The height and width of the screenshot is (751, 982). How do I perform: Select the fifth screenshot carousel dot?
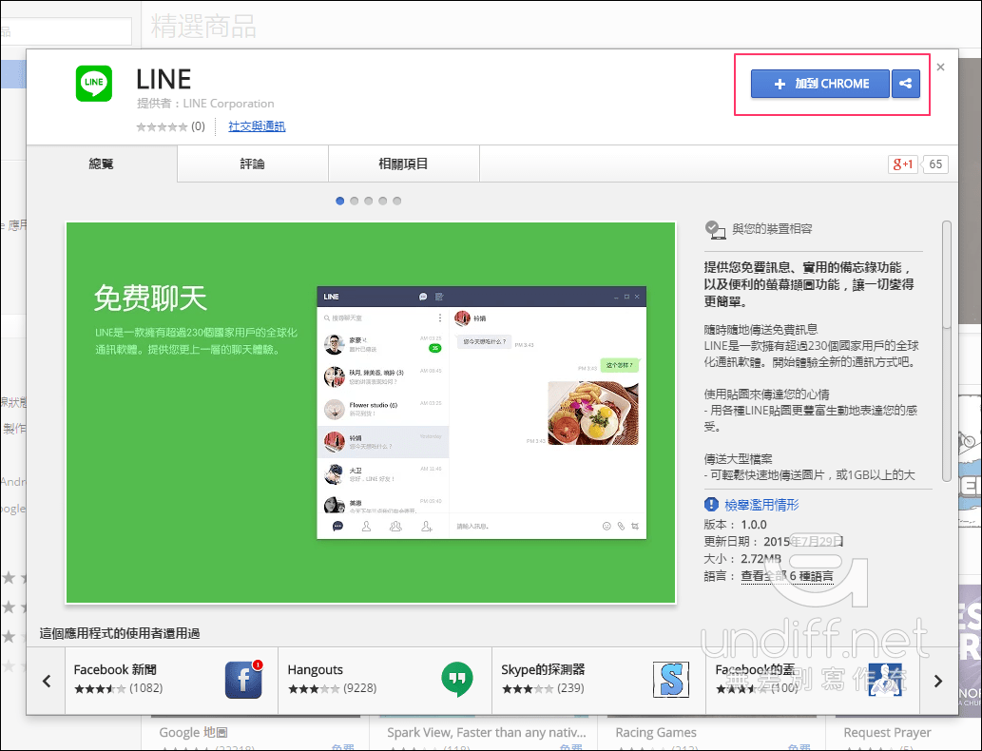pos(397,202)
